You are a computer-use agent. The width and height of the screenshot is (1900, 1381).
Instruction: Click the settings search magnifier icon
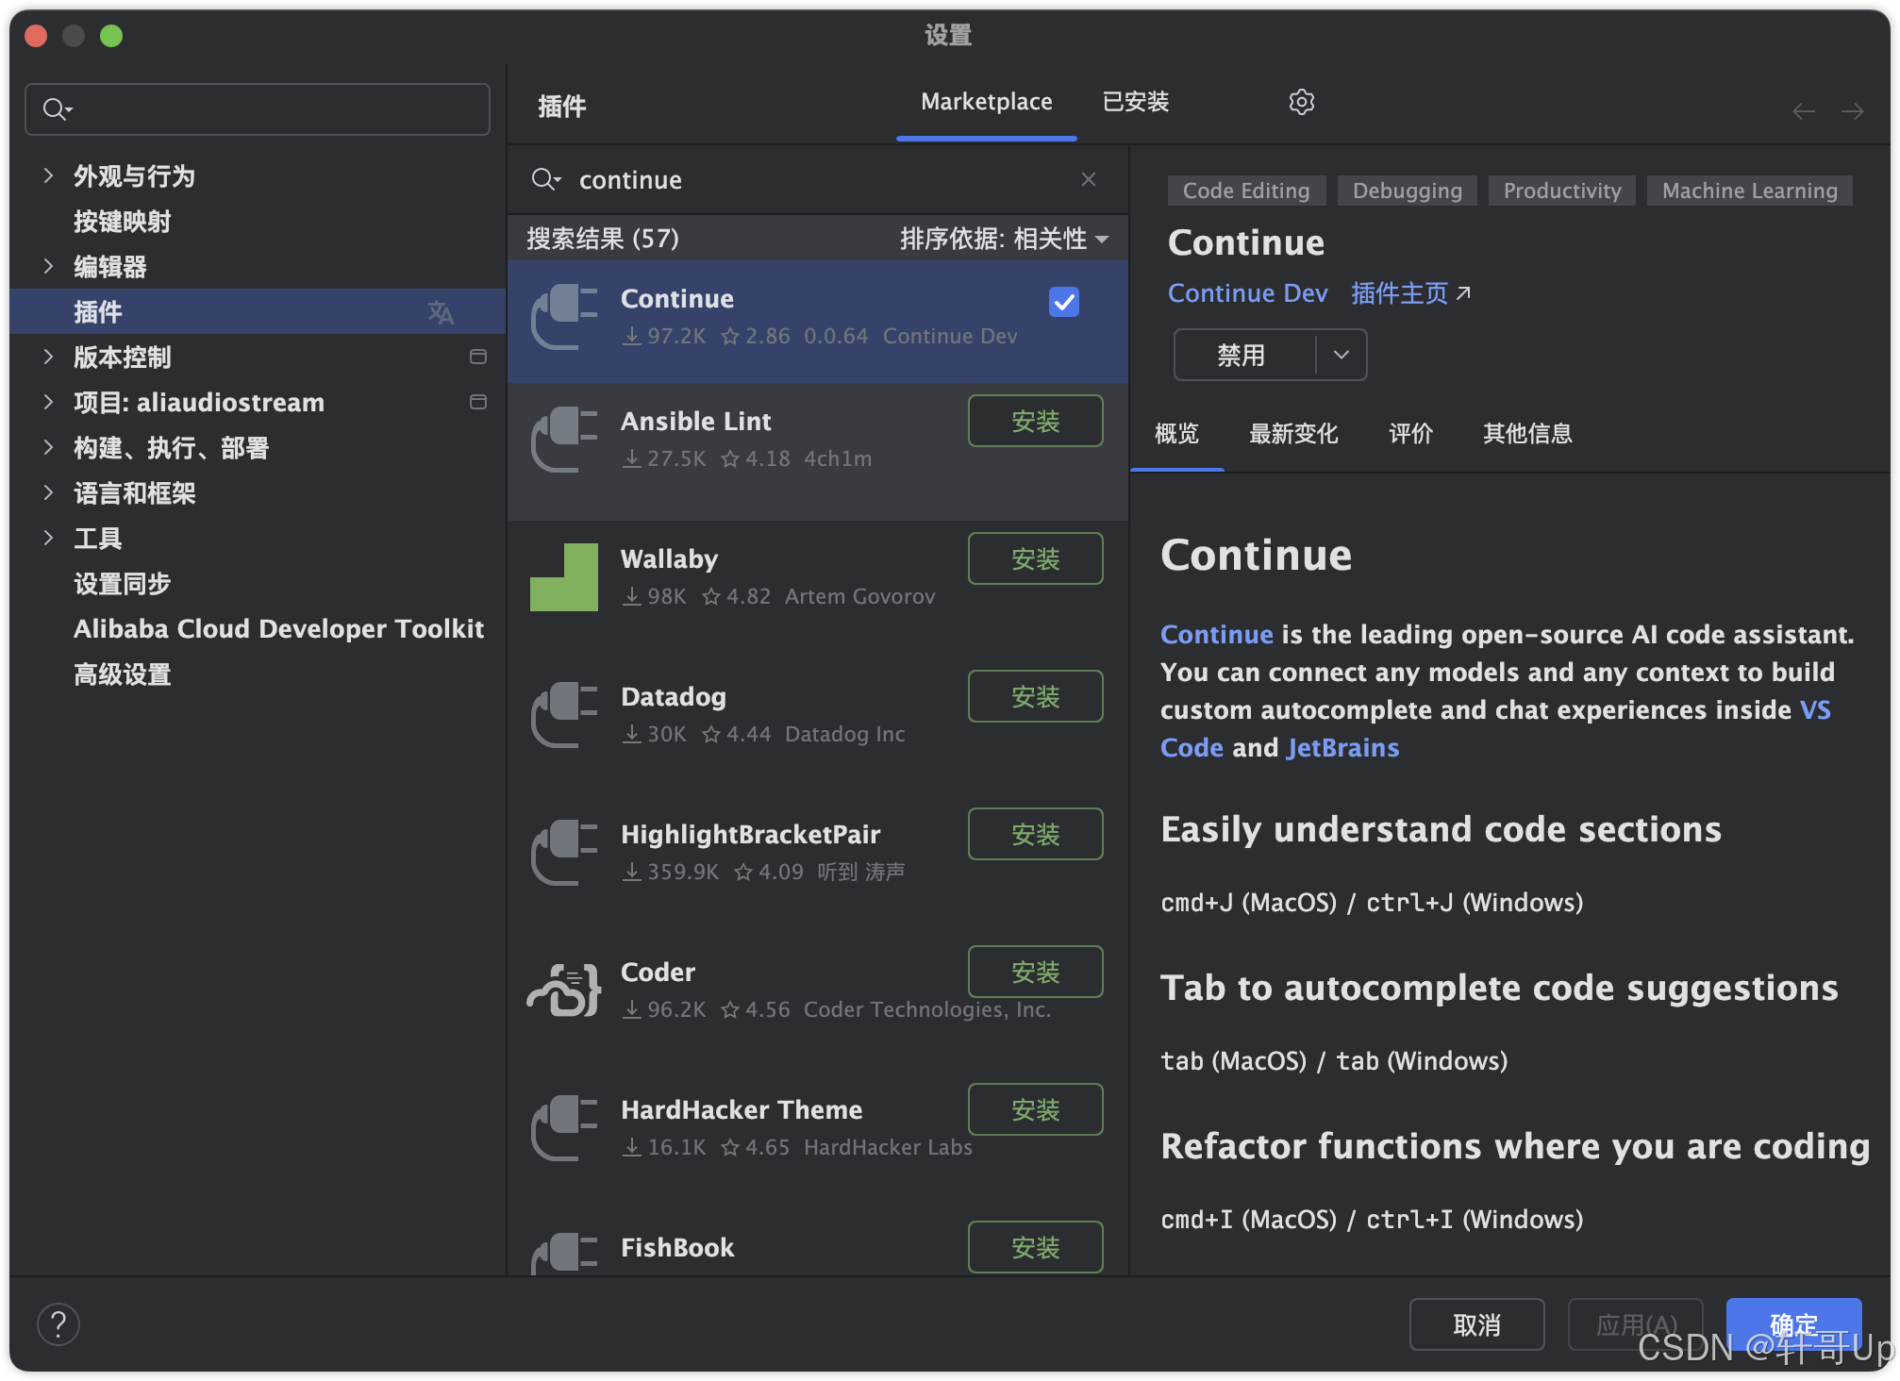click(57, 110)
